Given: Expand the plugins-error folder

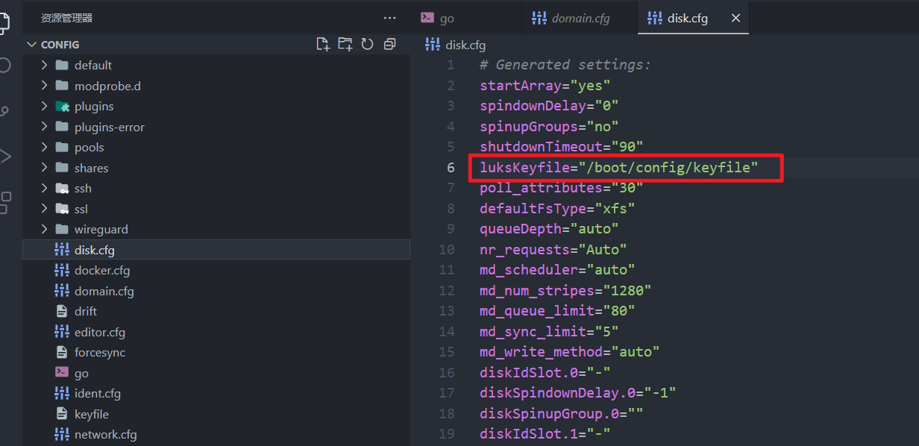Looking at the screenshot, I should point(45,127).
